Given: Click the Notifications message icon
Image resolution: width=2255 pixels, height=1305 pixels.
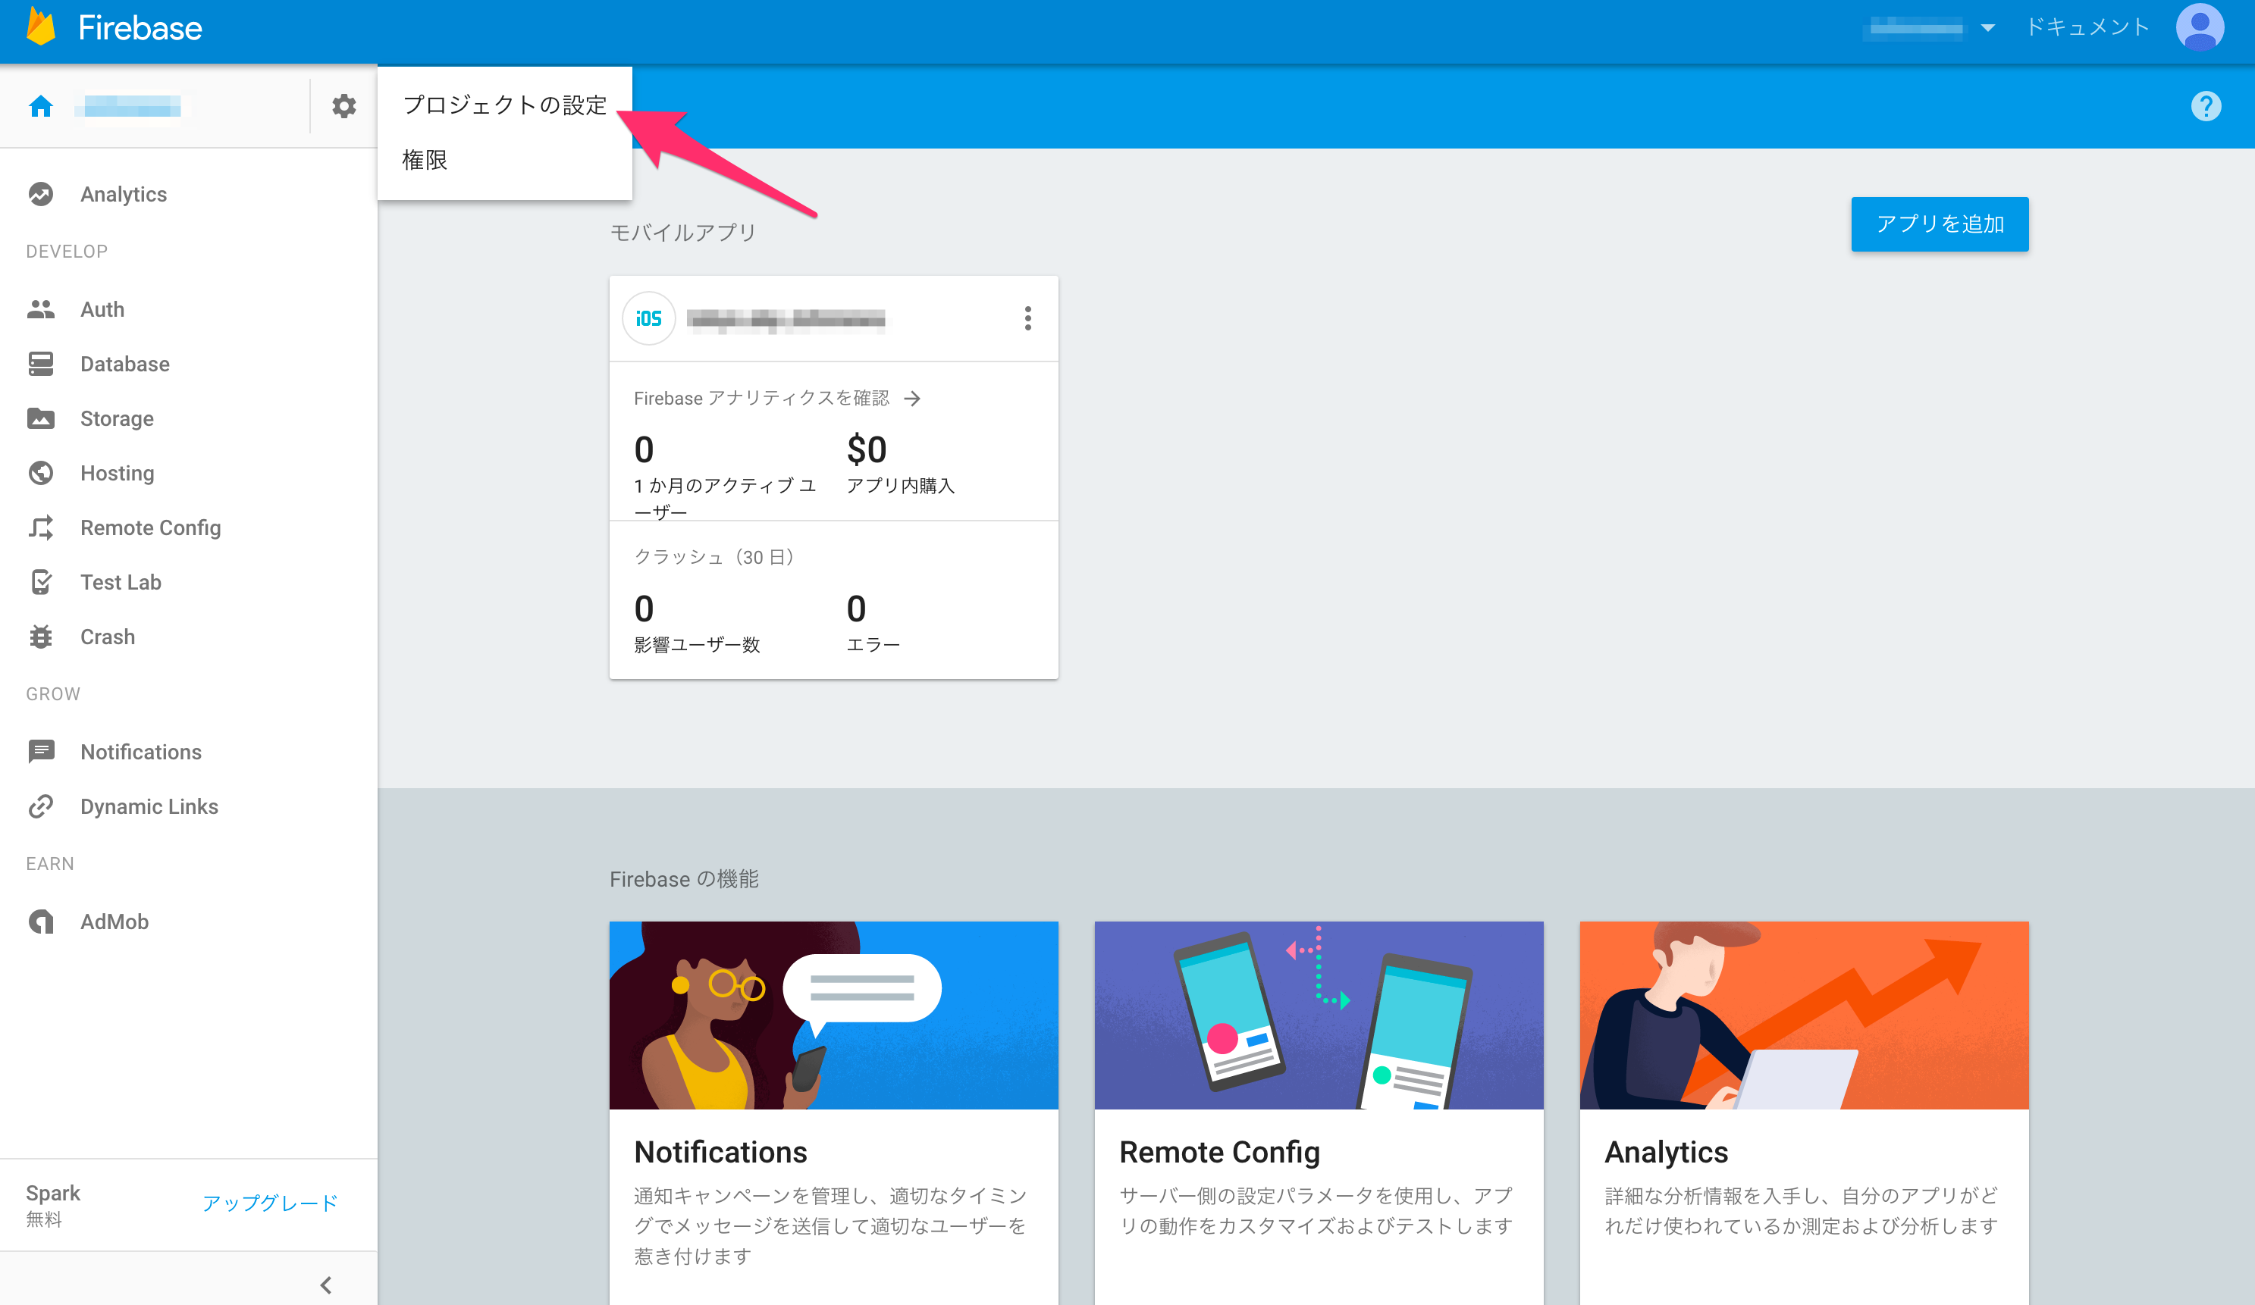Looking at the screenshot, I should click(x=41, y=753).
